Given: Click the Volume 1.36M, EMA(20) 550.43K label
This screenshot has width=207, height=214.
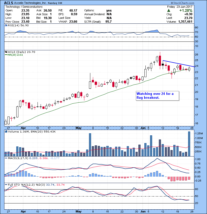Looking at the screenshot, I should coord(32,131).
